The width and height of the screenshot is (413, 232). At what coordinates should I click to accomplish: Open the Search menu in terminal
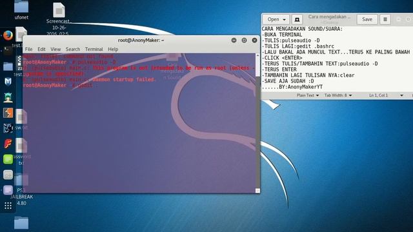pos(73,49)
